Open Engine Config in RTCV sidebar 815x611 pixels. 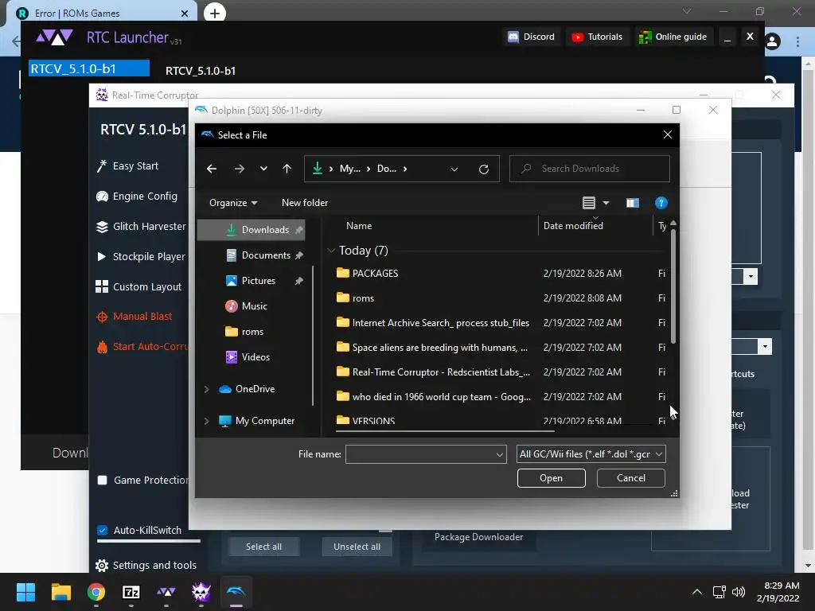[x=137, y=197]
